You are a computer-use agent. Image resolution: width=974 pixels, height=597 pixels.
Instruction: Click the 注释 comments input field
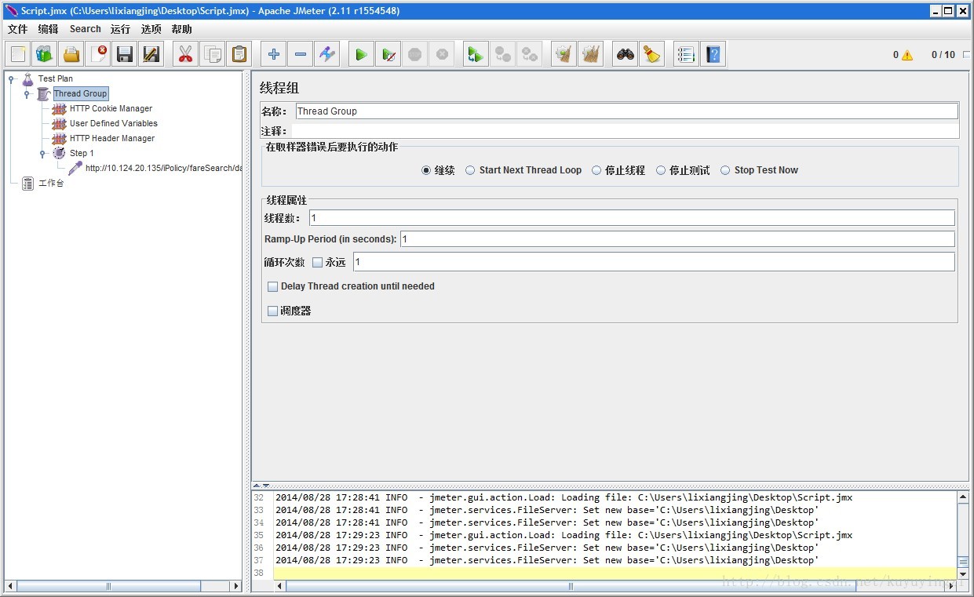tap(625, 131)
